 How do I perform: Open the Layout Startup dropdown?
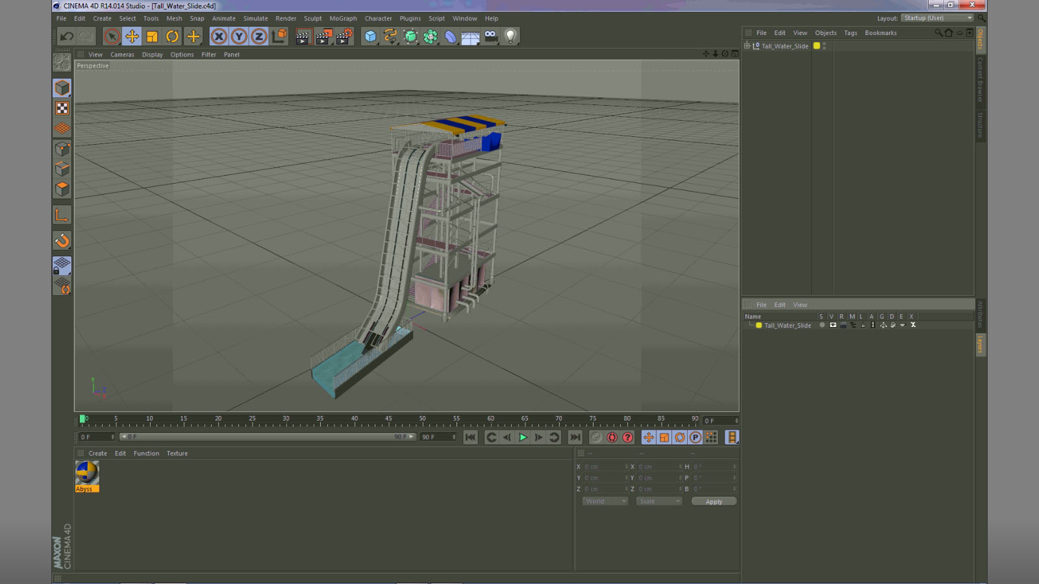(x=937, y=18)
